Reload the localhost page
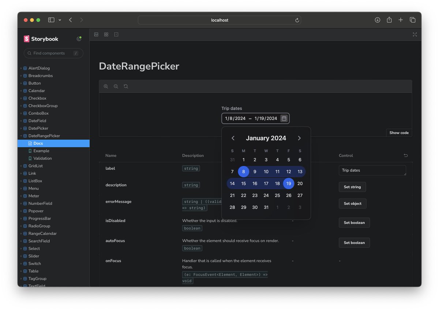Image resolution: width=439 pixels, height=310 pixels. [297, 20]
